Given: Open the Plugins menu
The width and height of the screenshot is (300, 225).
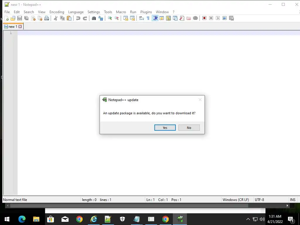Looking at the screenshot, I should click(146, 12).
